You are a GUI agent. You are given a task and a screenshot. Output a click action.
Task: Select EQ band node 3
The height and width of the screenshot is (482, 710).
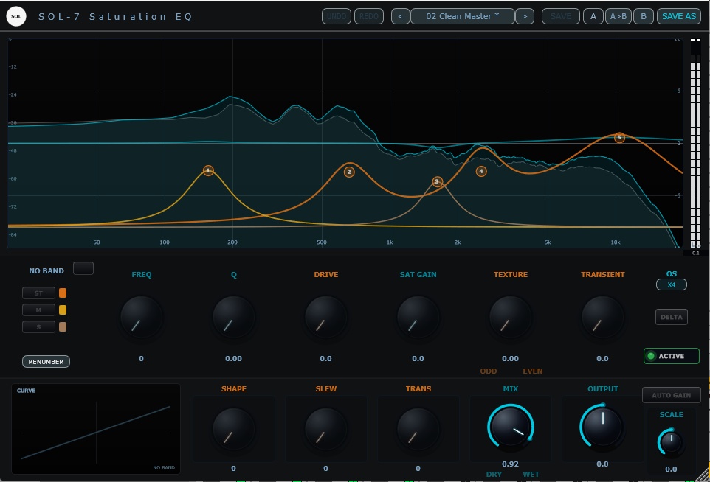click(x=437, y=181)
